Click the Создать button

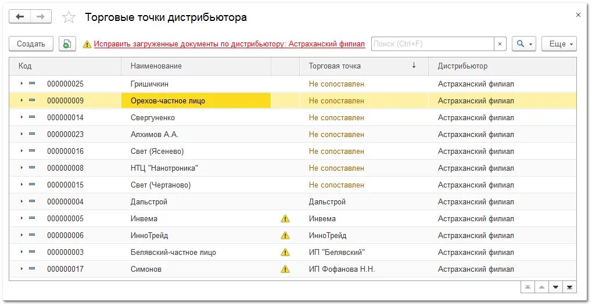tap(31, 44)
